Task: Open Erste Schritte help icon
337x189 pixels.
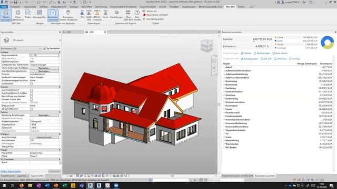Action: pyautogui.click(x=137, y=13)
